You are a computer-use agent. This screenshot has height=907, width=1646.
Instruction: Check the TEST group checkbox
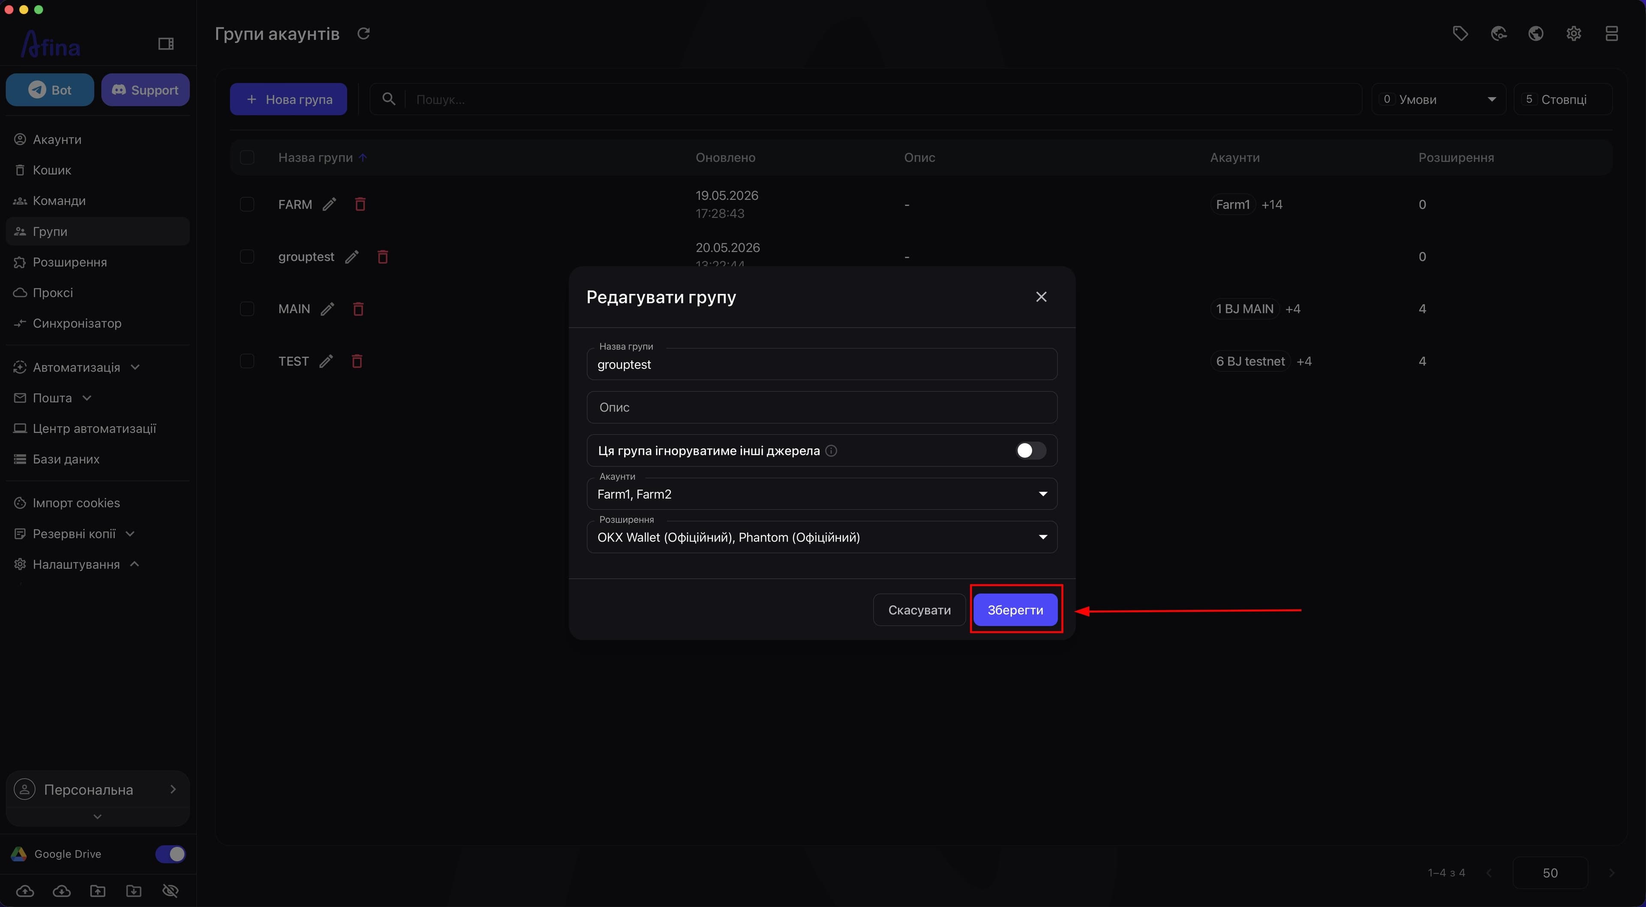pyautogui.click(x=246, y=362)
